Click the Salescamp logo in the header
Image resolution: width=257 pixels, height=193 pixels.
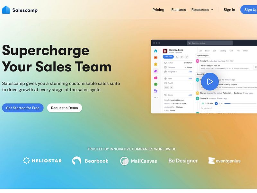click(x=20, y=10)
